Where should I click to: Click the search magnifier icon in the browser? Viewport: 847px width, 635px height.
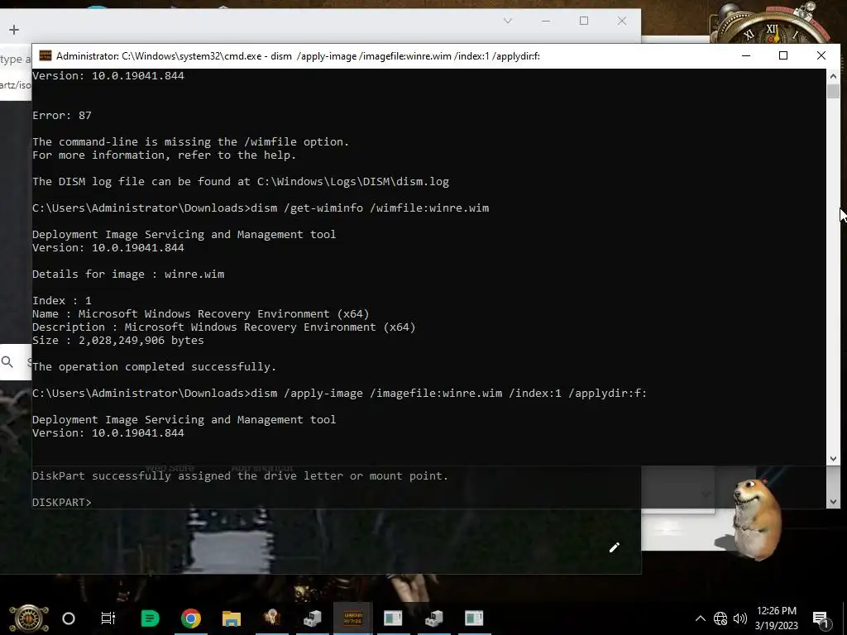coord(7,361)
